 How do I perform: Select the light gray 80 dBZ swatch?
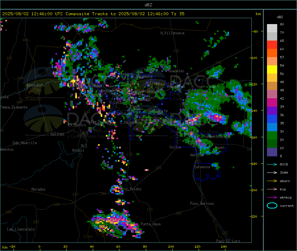coord(272,28)
